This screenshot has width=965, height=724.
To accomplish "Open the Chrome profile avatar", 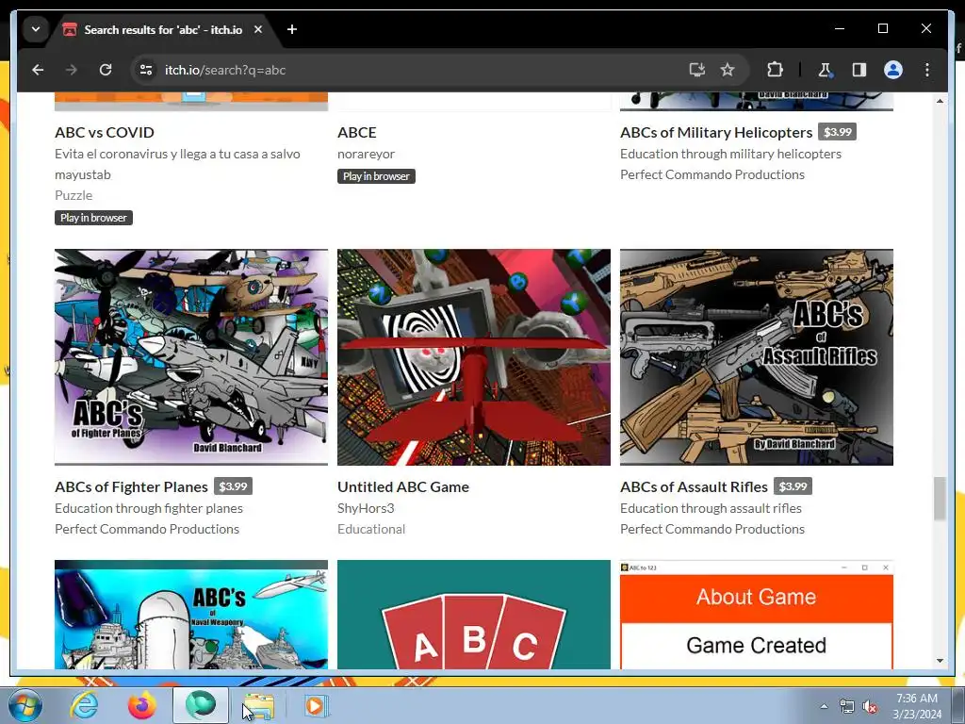I will tap(893, 70).
